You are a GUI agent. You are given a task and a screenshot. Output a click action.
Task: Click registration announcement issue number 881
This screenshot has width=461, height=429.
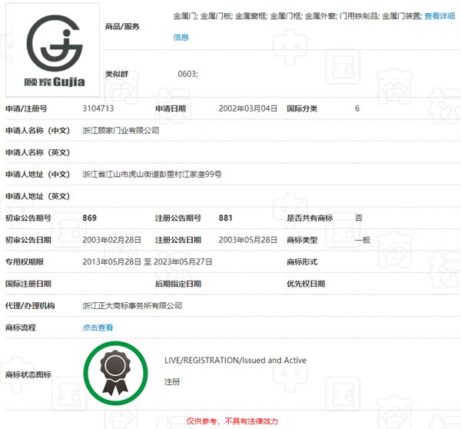(225, 218)
